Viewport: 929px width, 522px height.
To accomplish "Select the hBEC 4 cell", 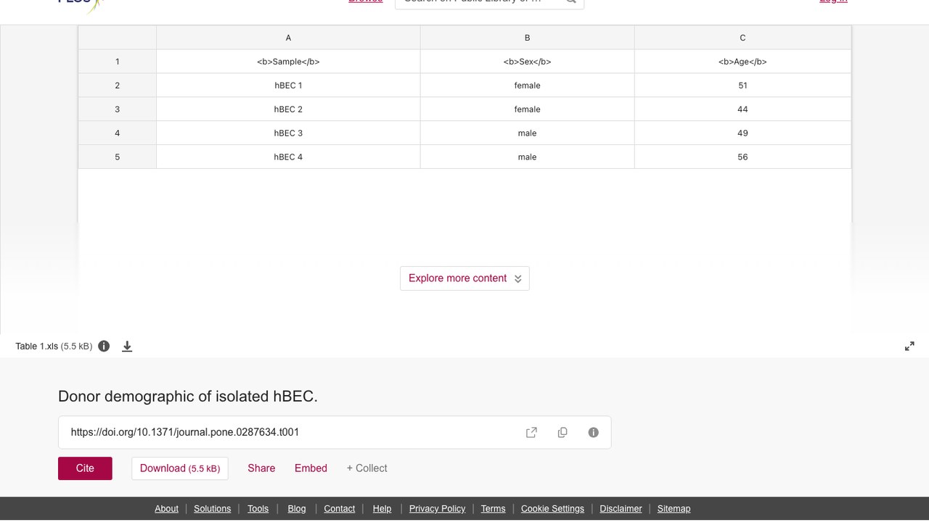I will click(x=288, y=157).
